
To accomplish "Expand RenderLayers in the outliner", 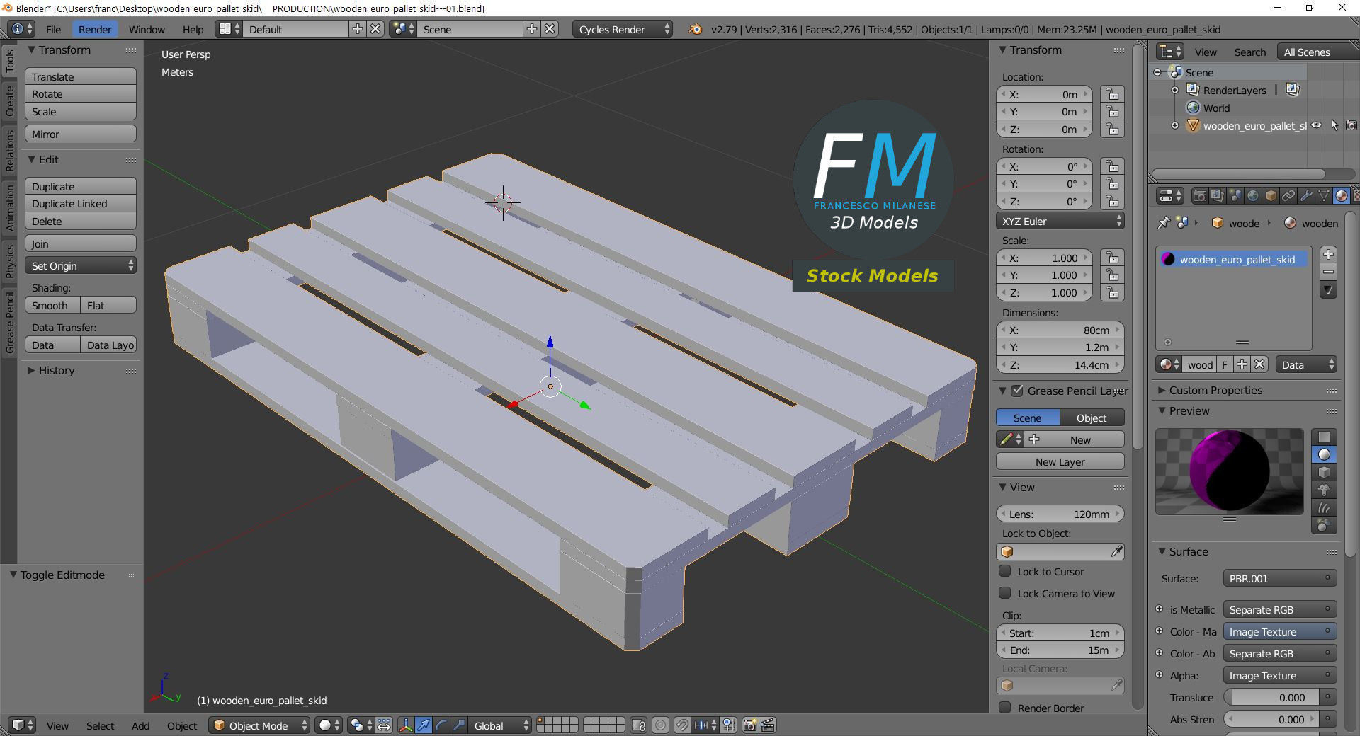I will tap(1175, 90).
